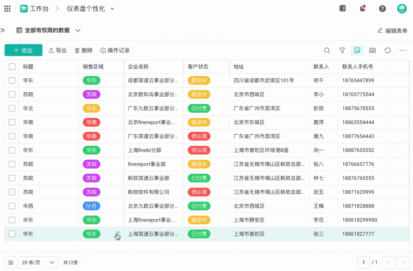Select the card view icon with eye symbol
The height and width of the screenshot is (271, 413).
357,50
